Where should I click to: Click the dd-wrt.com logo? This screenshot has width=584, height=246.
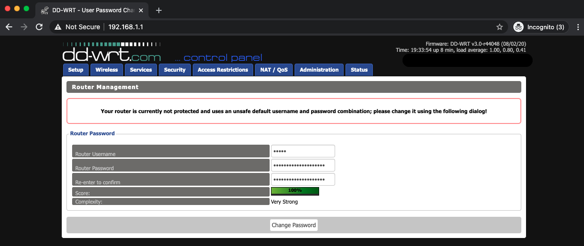pos(111,52)
